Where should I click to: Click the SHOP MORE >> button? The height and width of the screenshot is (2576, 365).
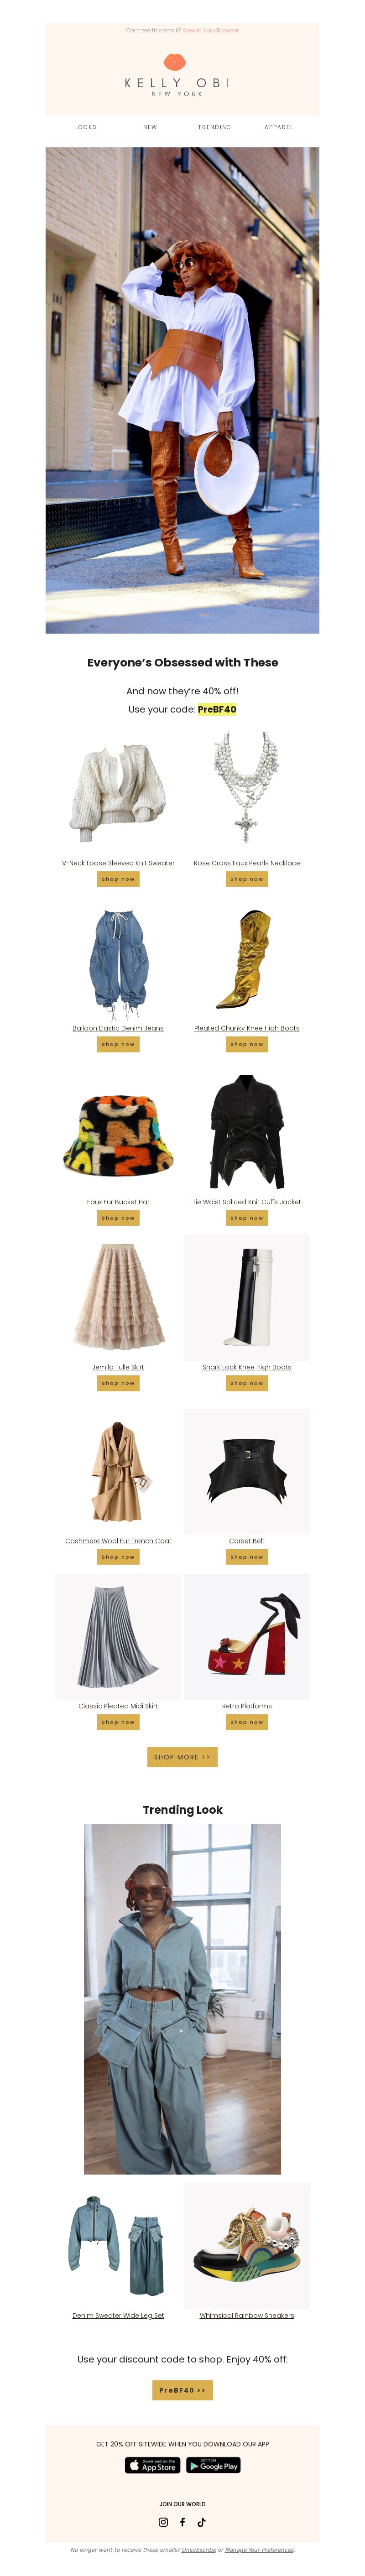(182, 1756)
